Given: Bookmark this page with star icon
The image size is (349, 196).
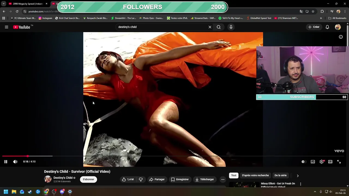Looking at the screenshot, I should click(x=313, y=11).
